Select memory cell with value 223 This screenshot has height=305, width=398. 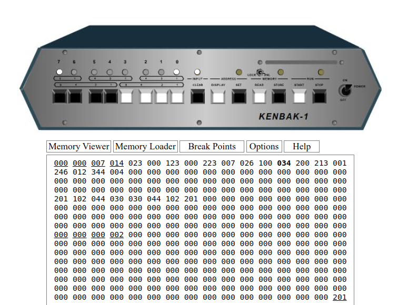click(210, 163)
